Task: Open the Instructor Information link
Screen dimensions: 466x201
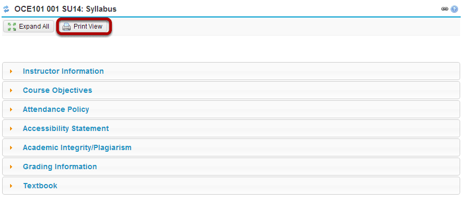Action: [x=63, y=72]
